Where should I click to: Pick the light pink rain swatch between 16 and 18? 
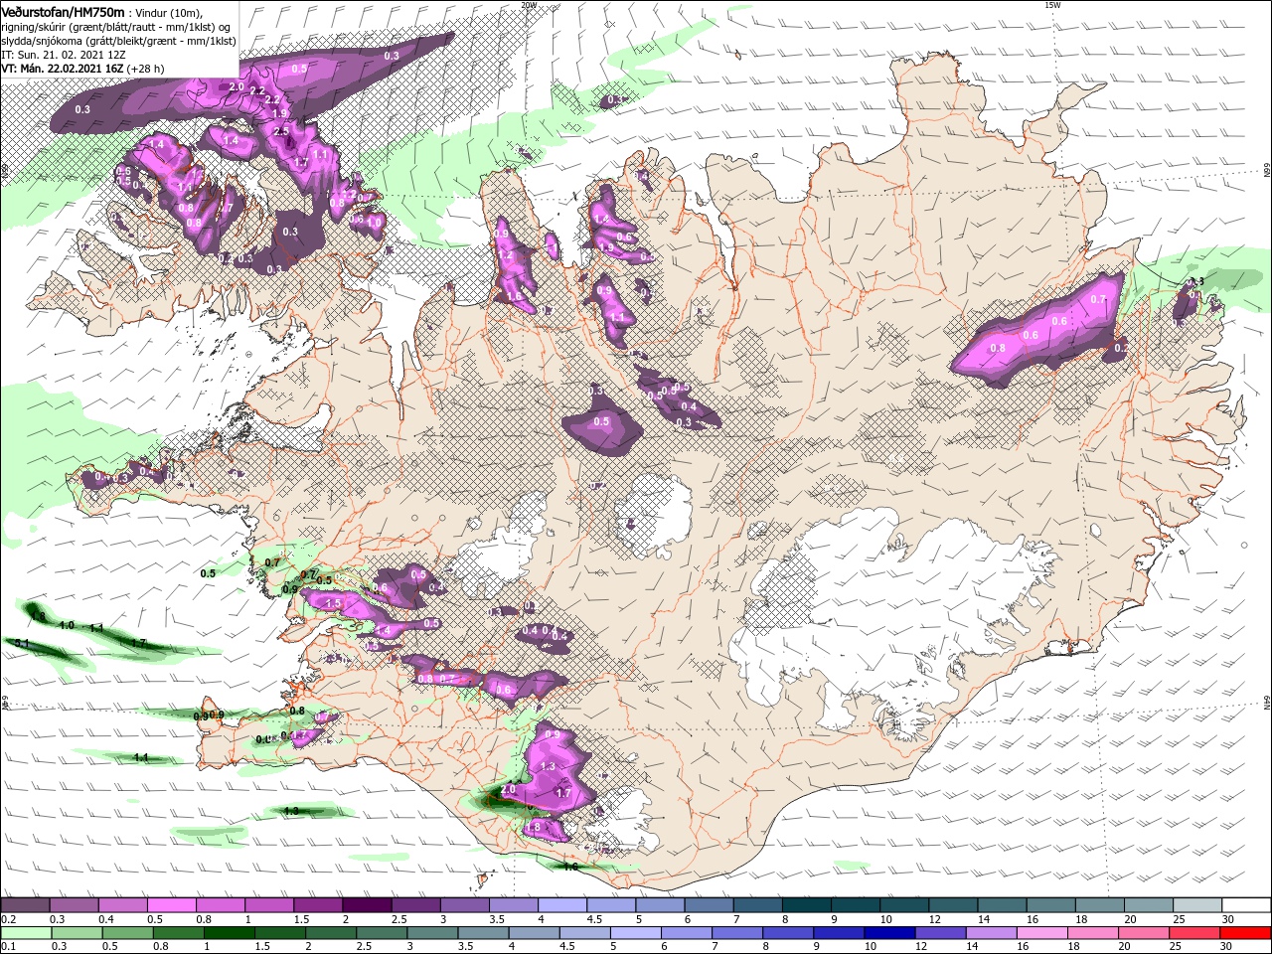[1041, 933]
